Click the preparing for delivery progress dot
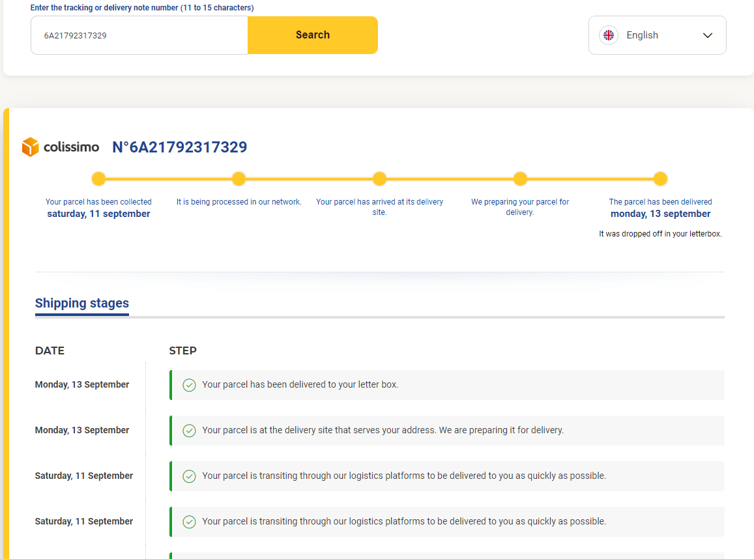This screenshot has width=754, height=559. pyautogui.click(x=520, y=179)
